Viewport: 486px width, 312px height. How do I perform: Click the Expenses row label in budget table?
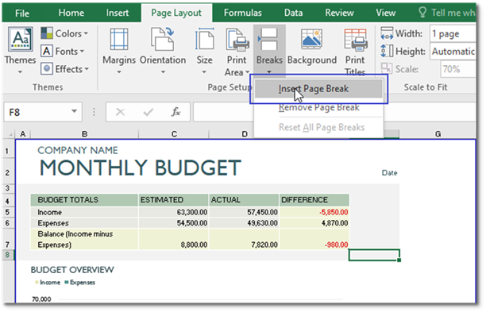[x=53, y=223]
